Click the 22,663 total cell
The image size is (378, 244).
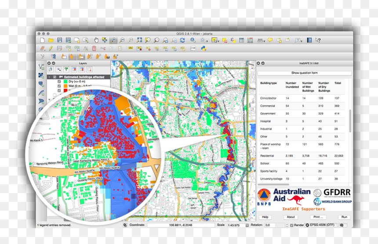point(339,156)
